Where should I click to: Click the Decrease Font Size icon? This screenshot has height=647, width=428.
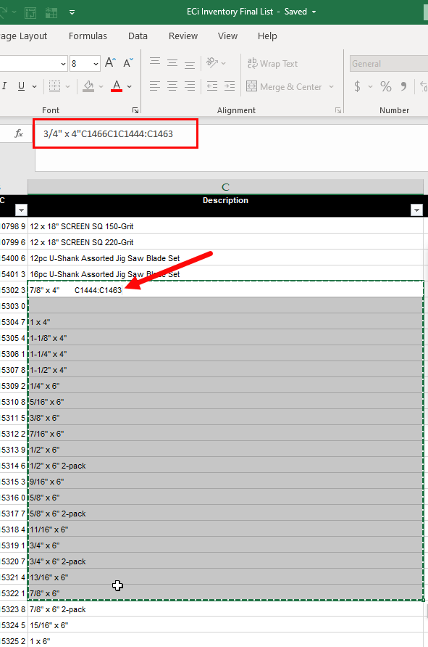(128, 62)
